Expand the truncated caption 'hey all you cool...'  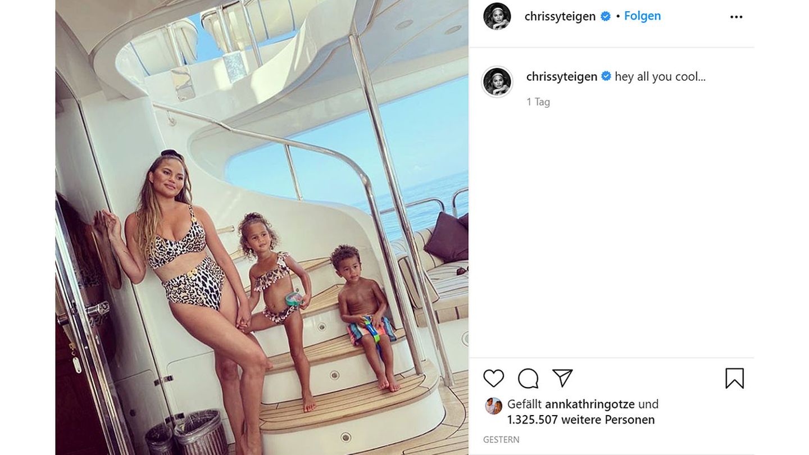[x=660, y=76]
